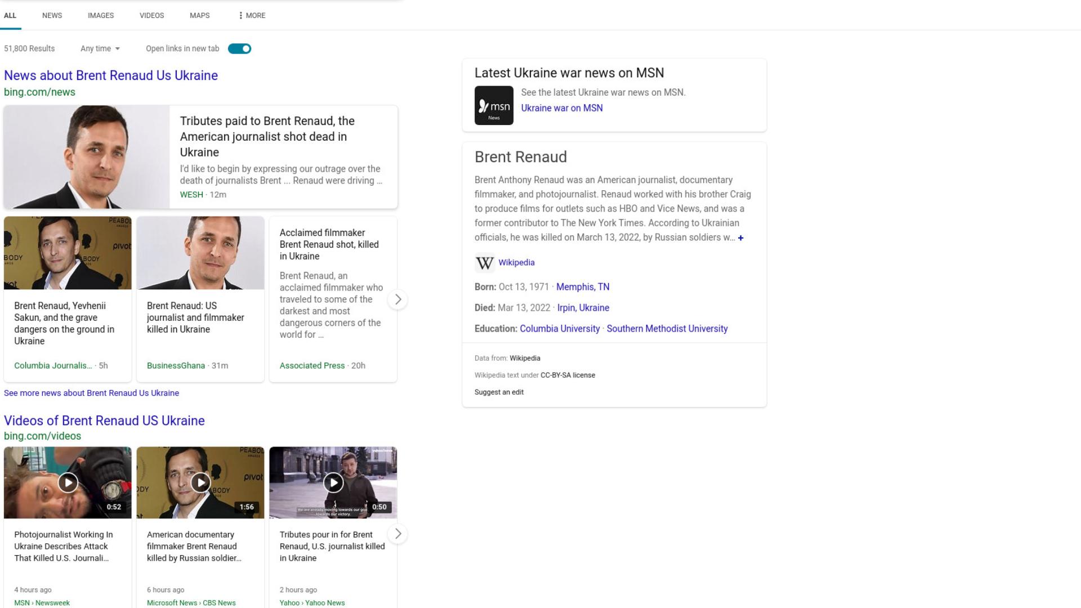Open the Any time filter dropdown

coord(100,48)
